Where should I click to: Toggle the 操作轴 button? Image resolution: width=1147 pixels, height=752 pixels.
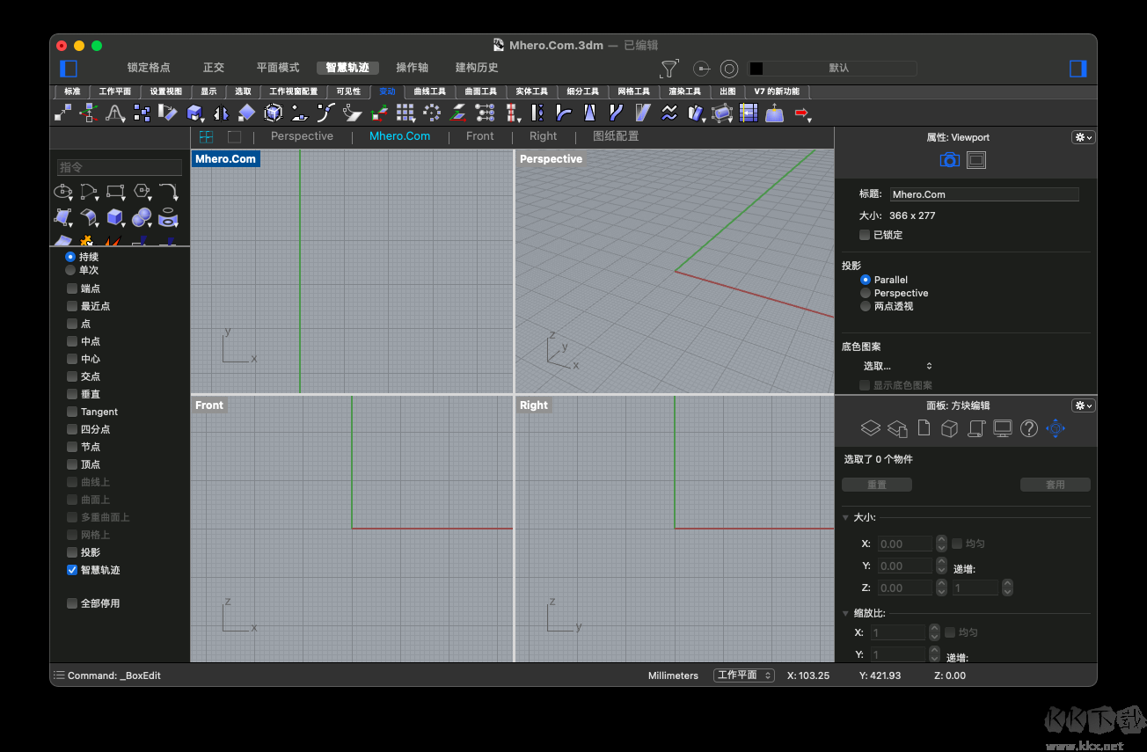[x=412, y=68]
